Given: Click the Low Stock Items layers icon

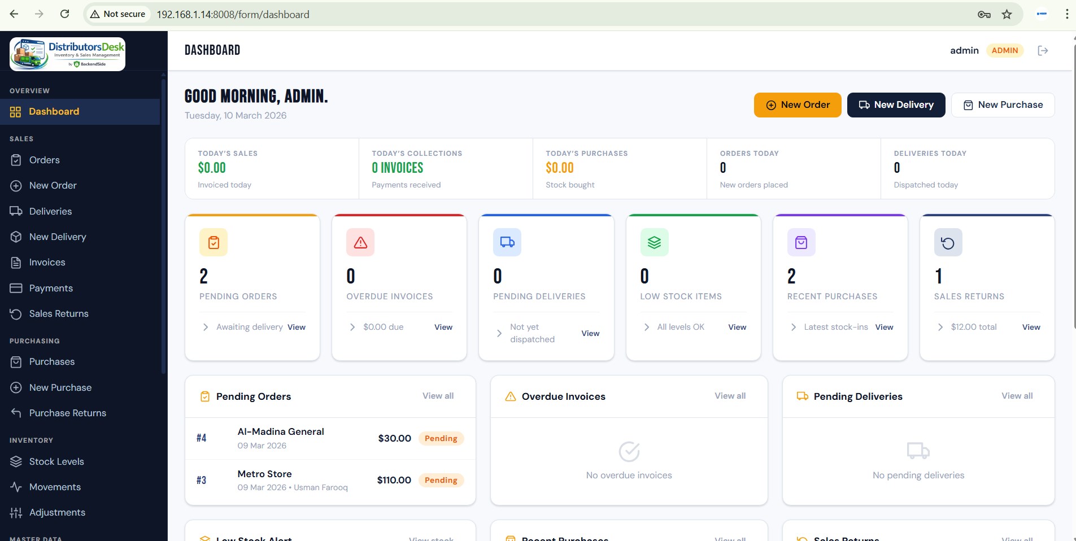Looking at the screenshot, I should (x=654, y=242).
